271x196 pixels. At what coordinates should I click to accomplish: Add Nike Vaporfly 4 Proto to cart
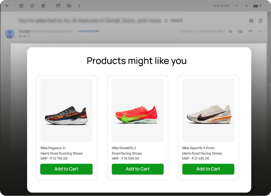point(208,169)
